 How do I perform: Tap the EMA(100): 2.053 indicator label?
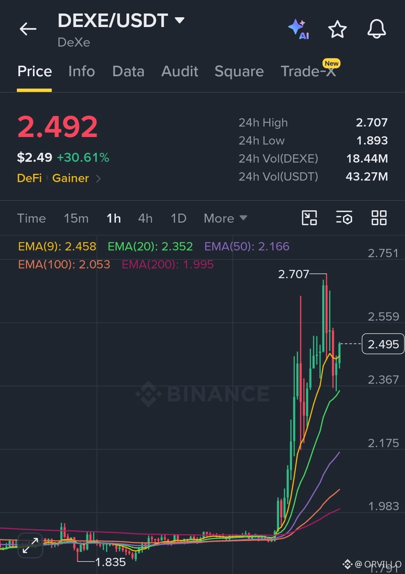point(64,264)
